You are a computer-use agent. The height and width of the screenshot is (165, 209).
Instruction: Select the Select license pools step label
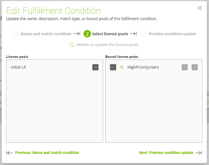pyautogui.click(x=110, y=34)
